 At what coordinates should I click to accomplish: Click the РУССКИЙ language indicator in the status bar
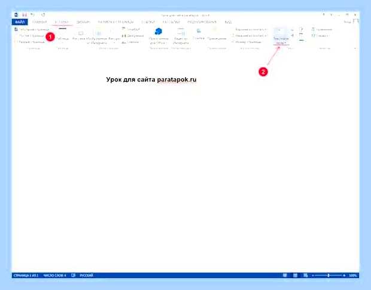pos(87,275)
